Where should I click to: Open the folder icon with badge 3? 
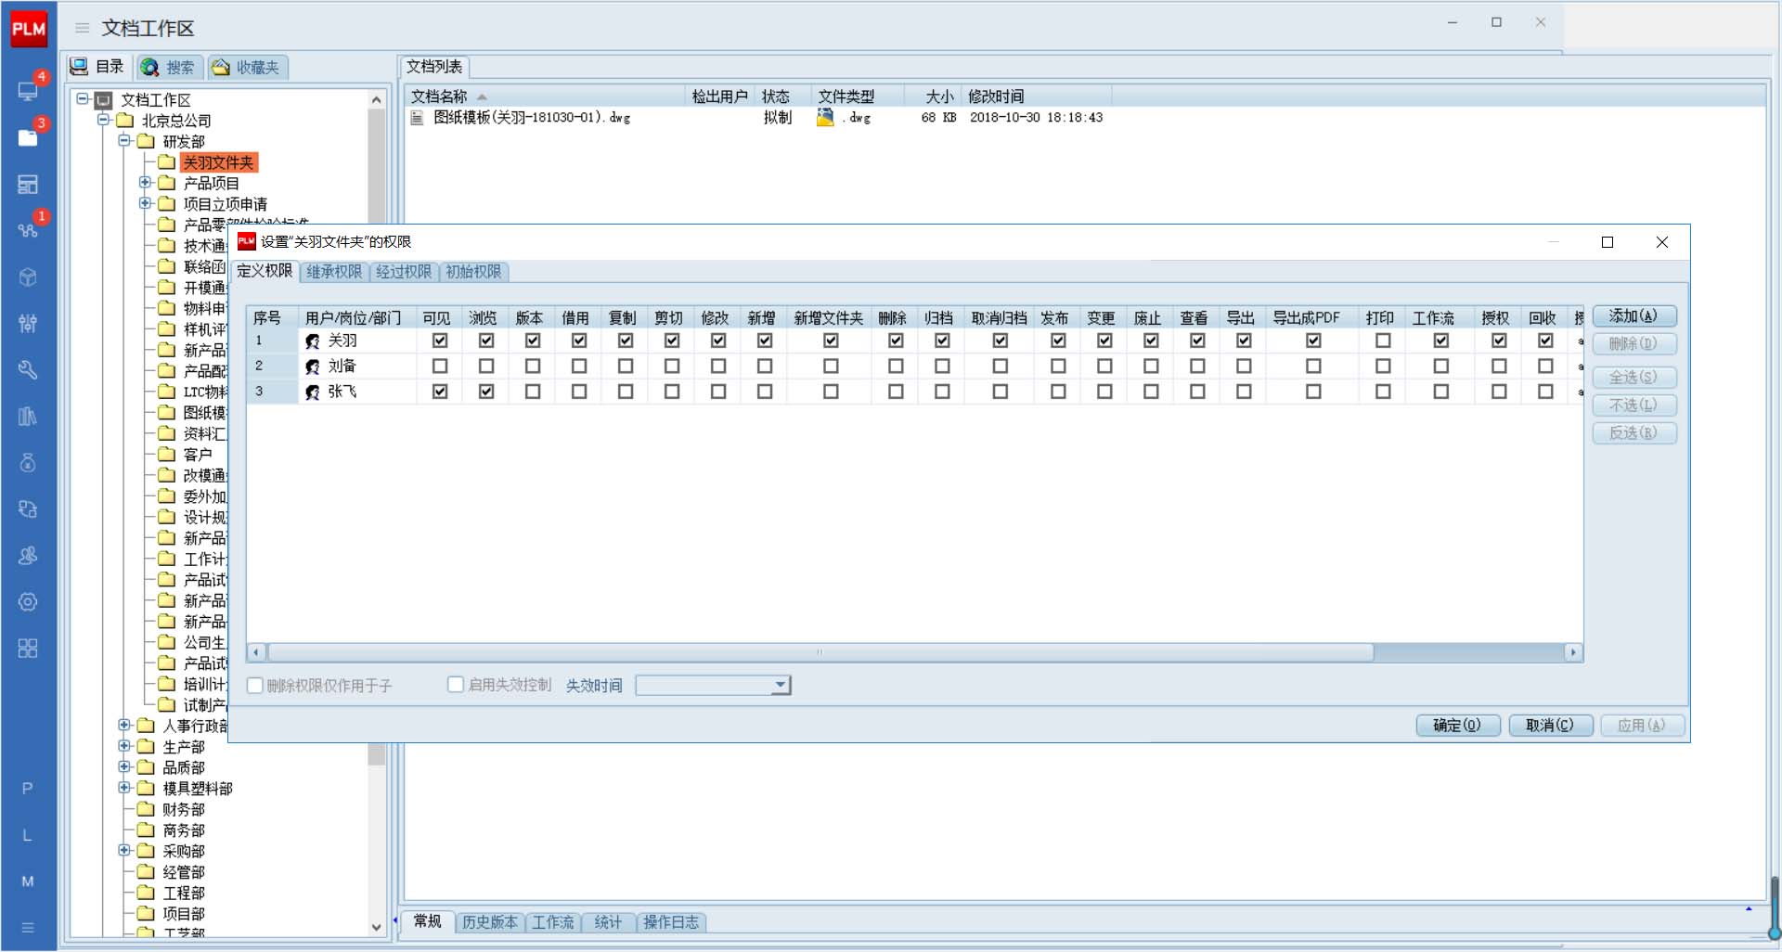[28, 137]
